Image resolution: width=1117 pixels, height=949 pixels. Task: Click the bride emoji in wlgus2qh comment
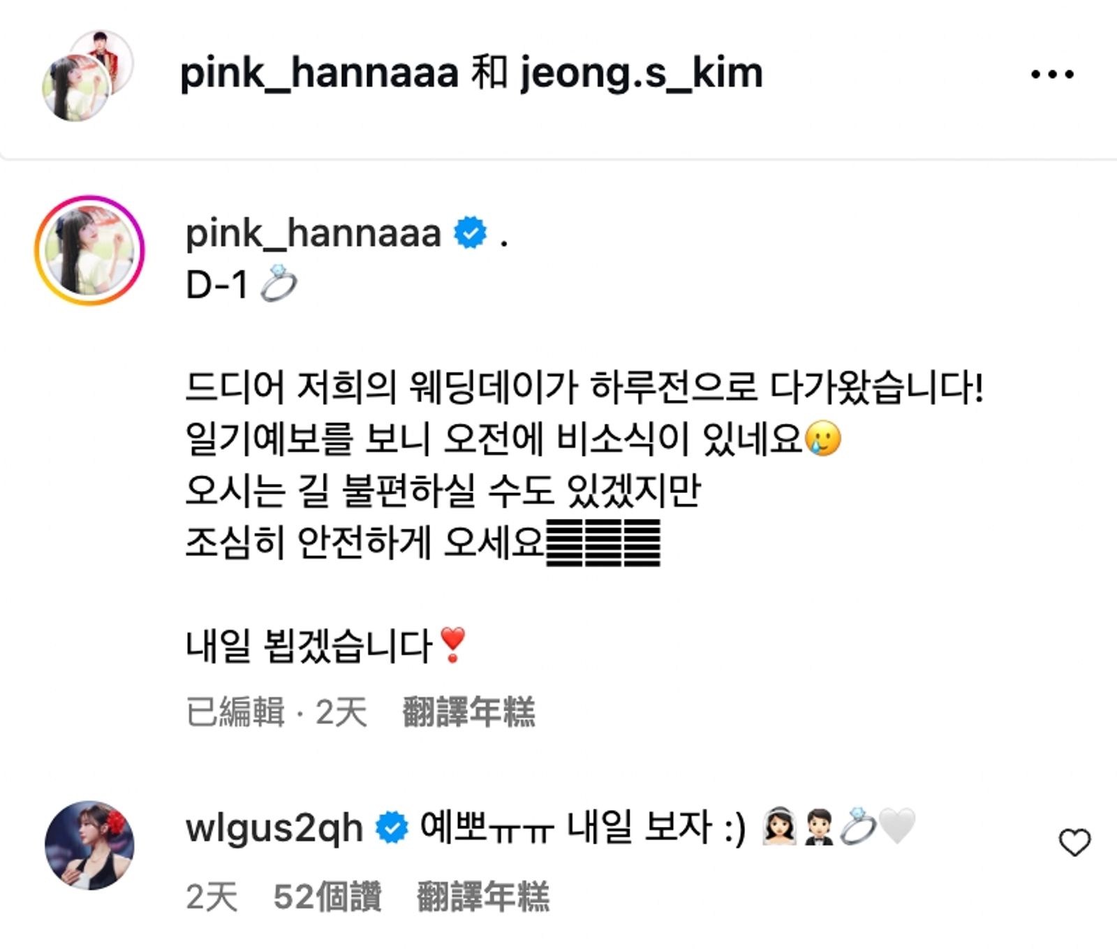(778, 827)
